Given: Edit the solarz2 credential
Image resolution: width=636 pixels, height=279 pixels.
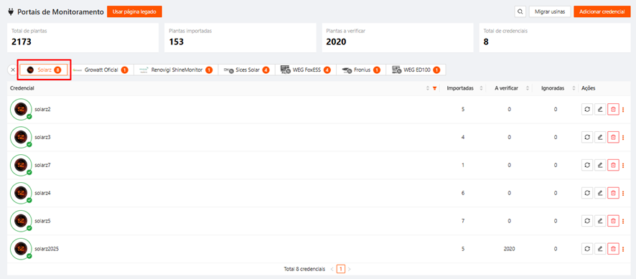Looking at the screenshot, I should [x=600, y=110].
